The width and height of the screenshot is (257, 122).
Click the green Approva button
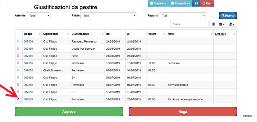point(69,112)
